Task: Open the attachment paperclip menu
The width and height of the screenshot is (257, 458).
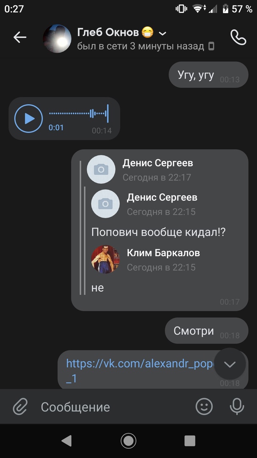Action: 20,407
